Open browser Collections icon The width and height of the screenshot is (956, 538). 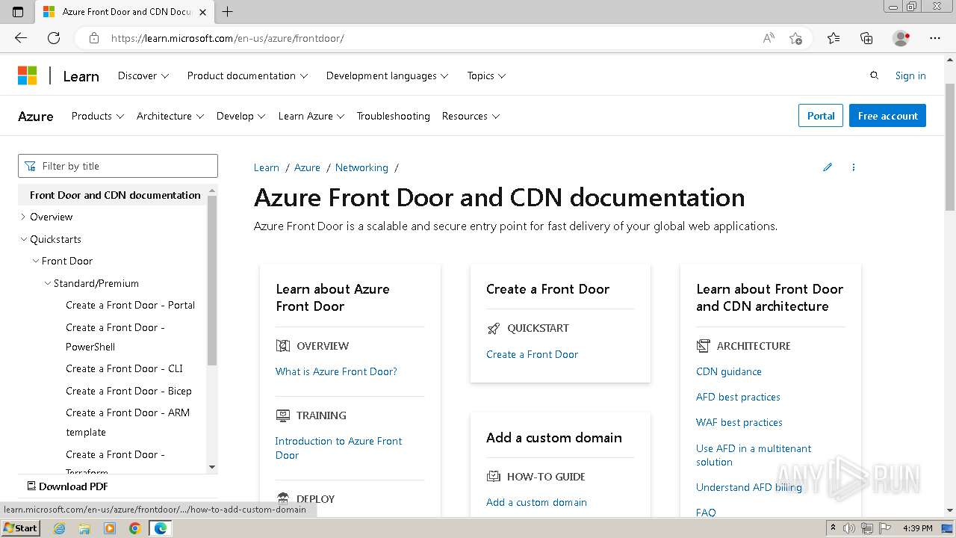click(x=866, y=38)
